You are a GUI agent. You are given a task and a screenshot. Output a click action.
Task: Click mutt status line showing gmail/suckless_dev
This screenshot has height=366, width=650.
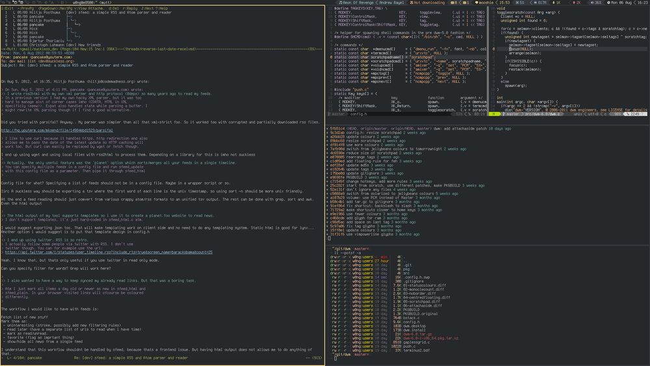pyautogui.click(x=162, y=49)
